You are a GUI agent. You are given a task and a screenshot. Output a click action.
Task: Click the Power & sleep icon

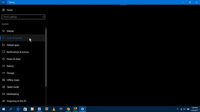click(3, 59)
